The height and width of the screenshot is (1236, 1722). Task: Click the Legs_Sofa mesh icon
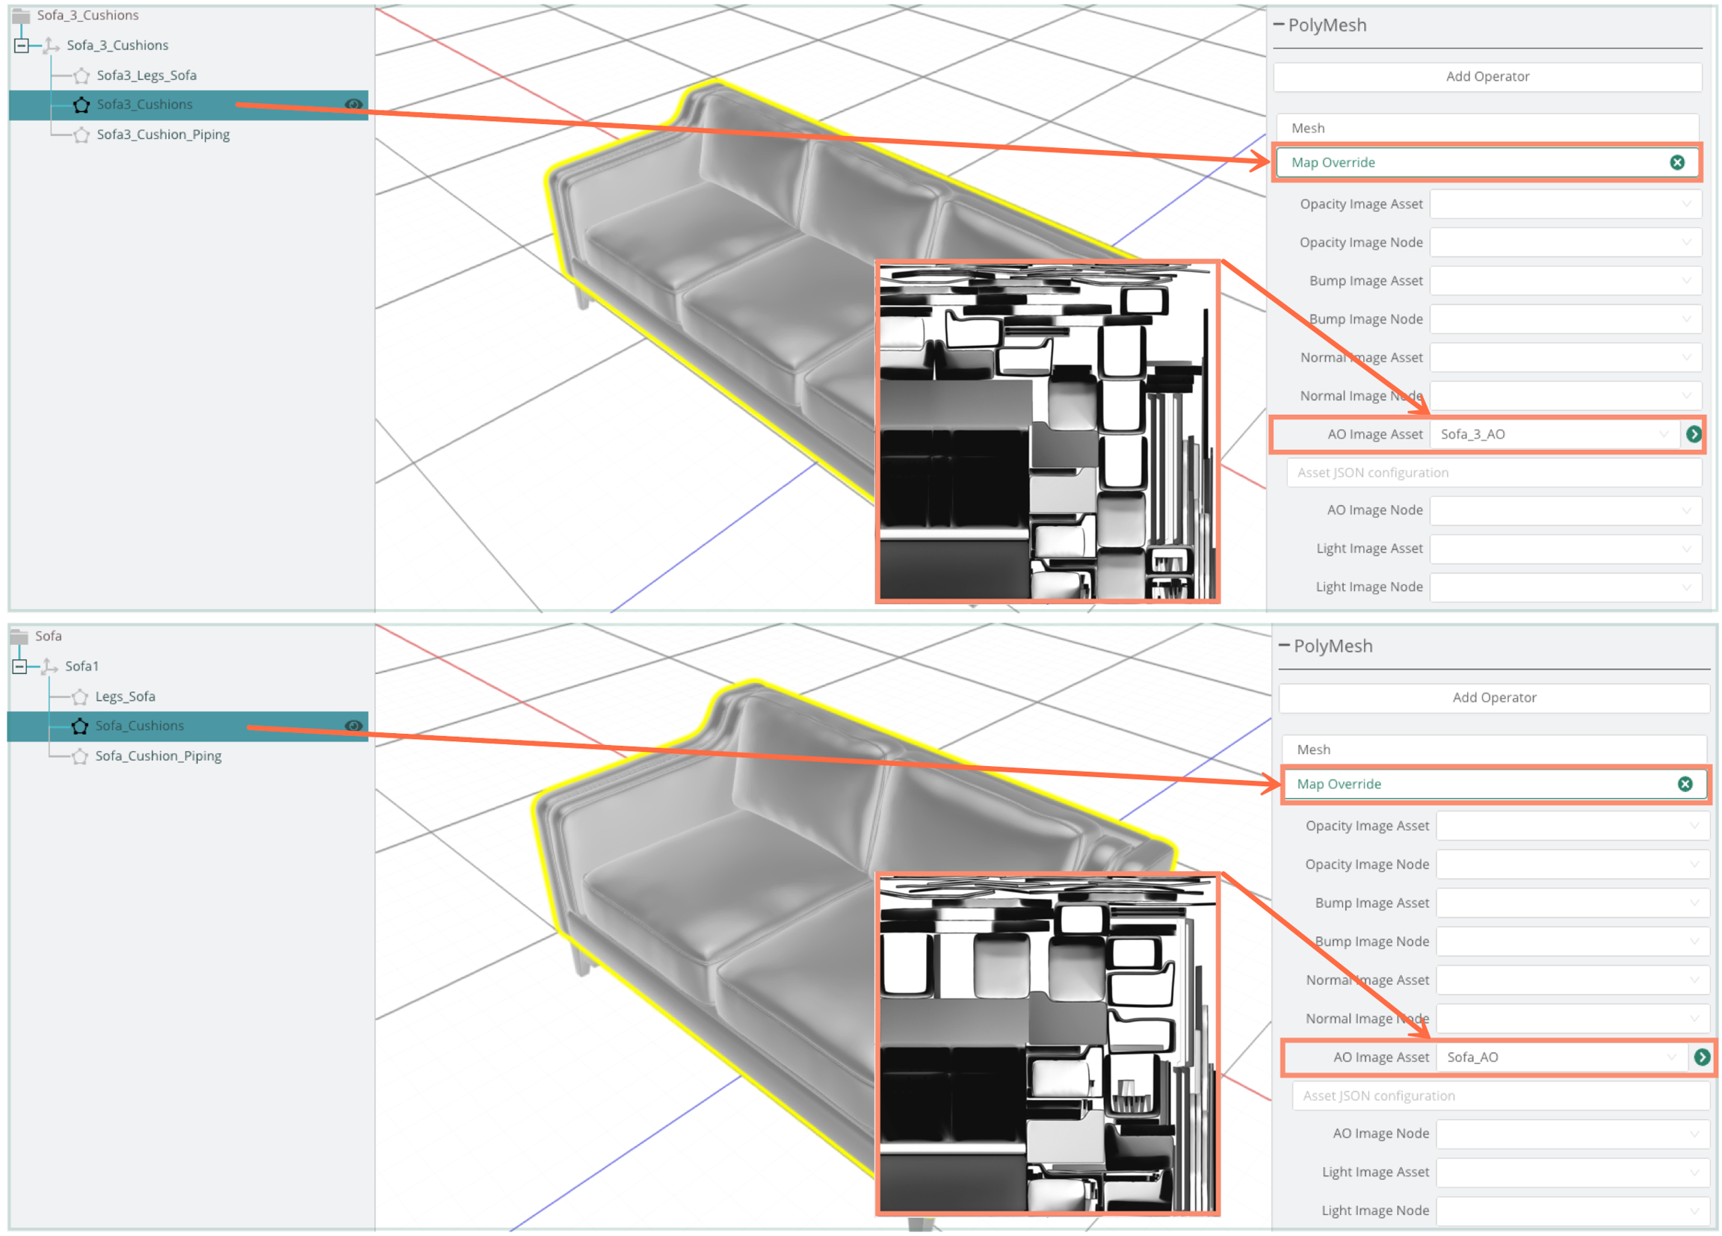(x=81, y=697)
